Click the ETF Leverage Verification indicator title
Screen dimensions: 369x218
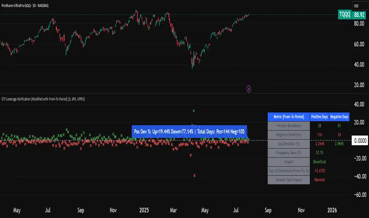pos(43,99)
